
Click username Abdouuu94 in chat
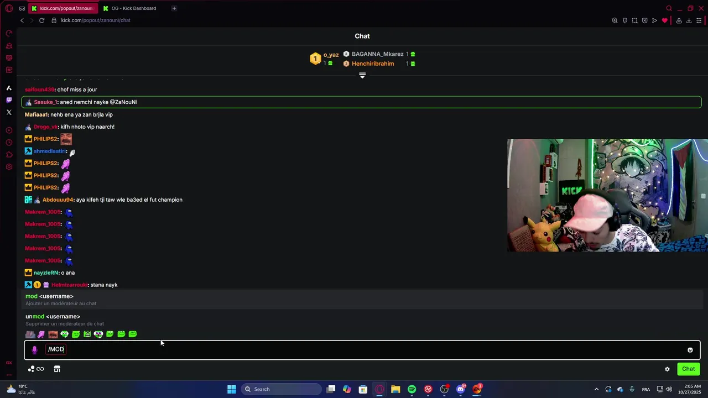[x=58, y=200]
